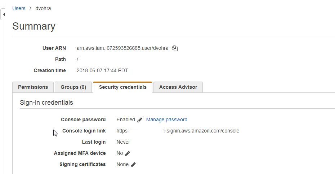
Task: Edit console password via pencil icon
Action: pyautogui.click(x=139, y=120)
